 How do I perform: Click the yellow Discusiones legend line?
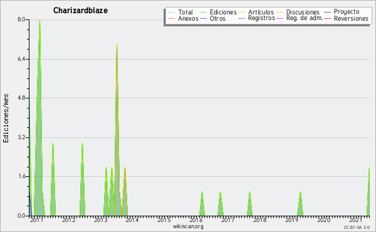280,12
